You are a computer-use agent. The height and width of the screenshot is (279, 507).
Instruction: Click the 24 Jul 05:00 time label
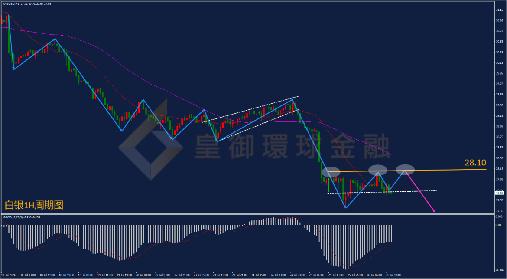(259, 275)
